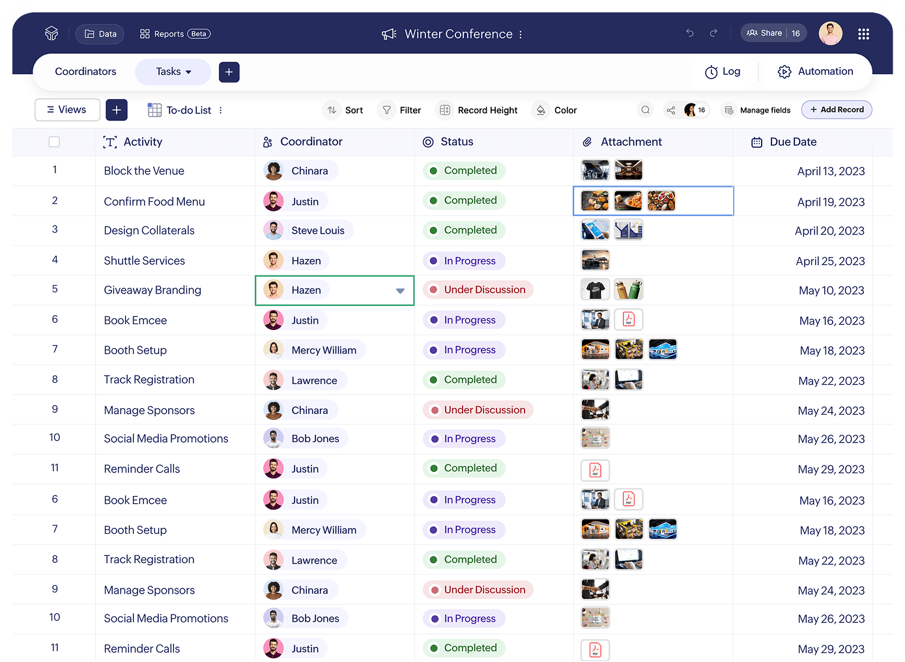Click the share nodes icon in toolbar
Image resolution: width=905 pixels, height=662 pixels.
pyautogui.click(x=671, y=110)
